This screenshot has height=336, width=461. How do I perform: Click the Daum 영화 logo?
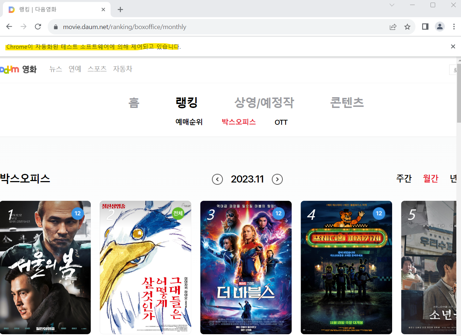pos(18,69)
